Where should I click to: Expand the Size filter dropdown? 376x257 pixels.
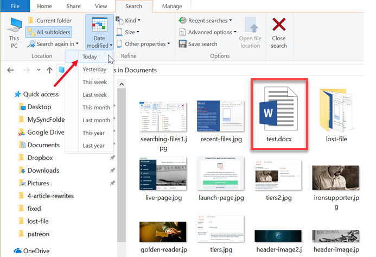[129, 33]
